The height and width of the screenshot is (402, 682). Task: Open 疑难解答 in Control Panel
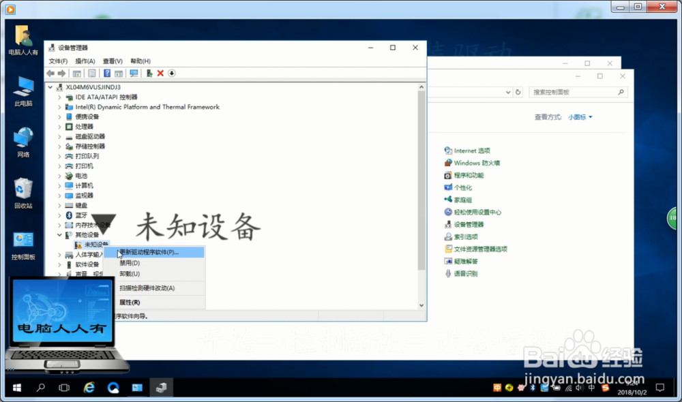pyautogui.click(x=466, y=261)
